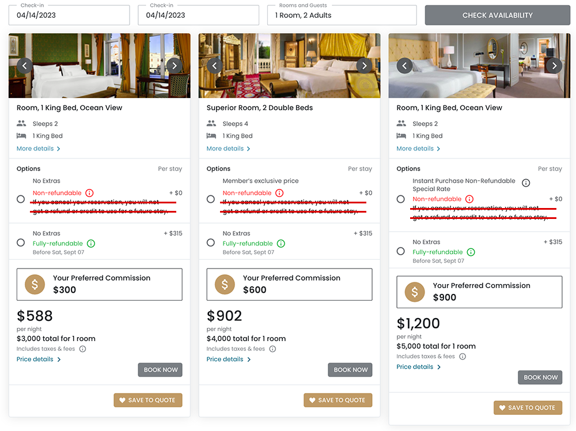Click green info icon beside Superior Room Fully-refundable
Screen dimensions: 576x431
[x=281, y=243]
